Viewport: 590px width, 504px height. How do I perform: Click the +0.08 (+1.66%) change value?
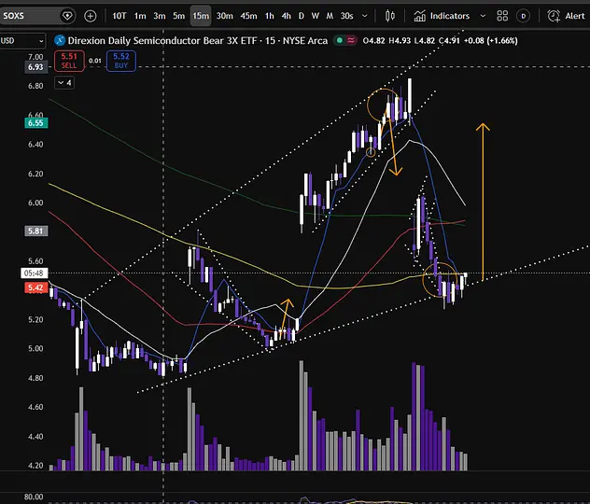point(491,40)
